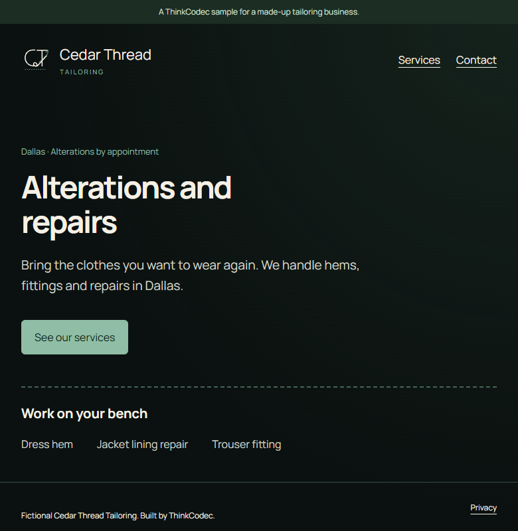The image size is (518, 531).
Task: Click the Bring the clothes you want paragraph
Action: [190, 275]
